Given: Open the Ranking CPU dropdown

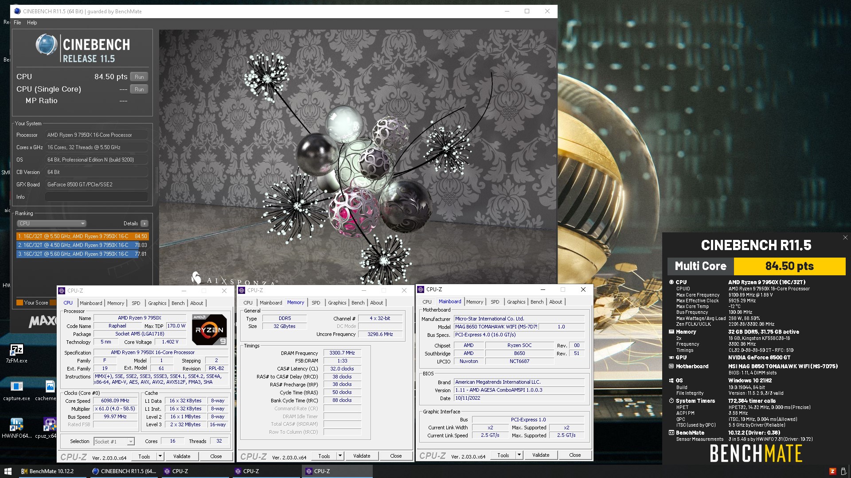Looking at the screenshot, I should point(51,224).
